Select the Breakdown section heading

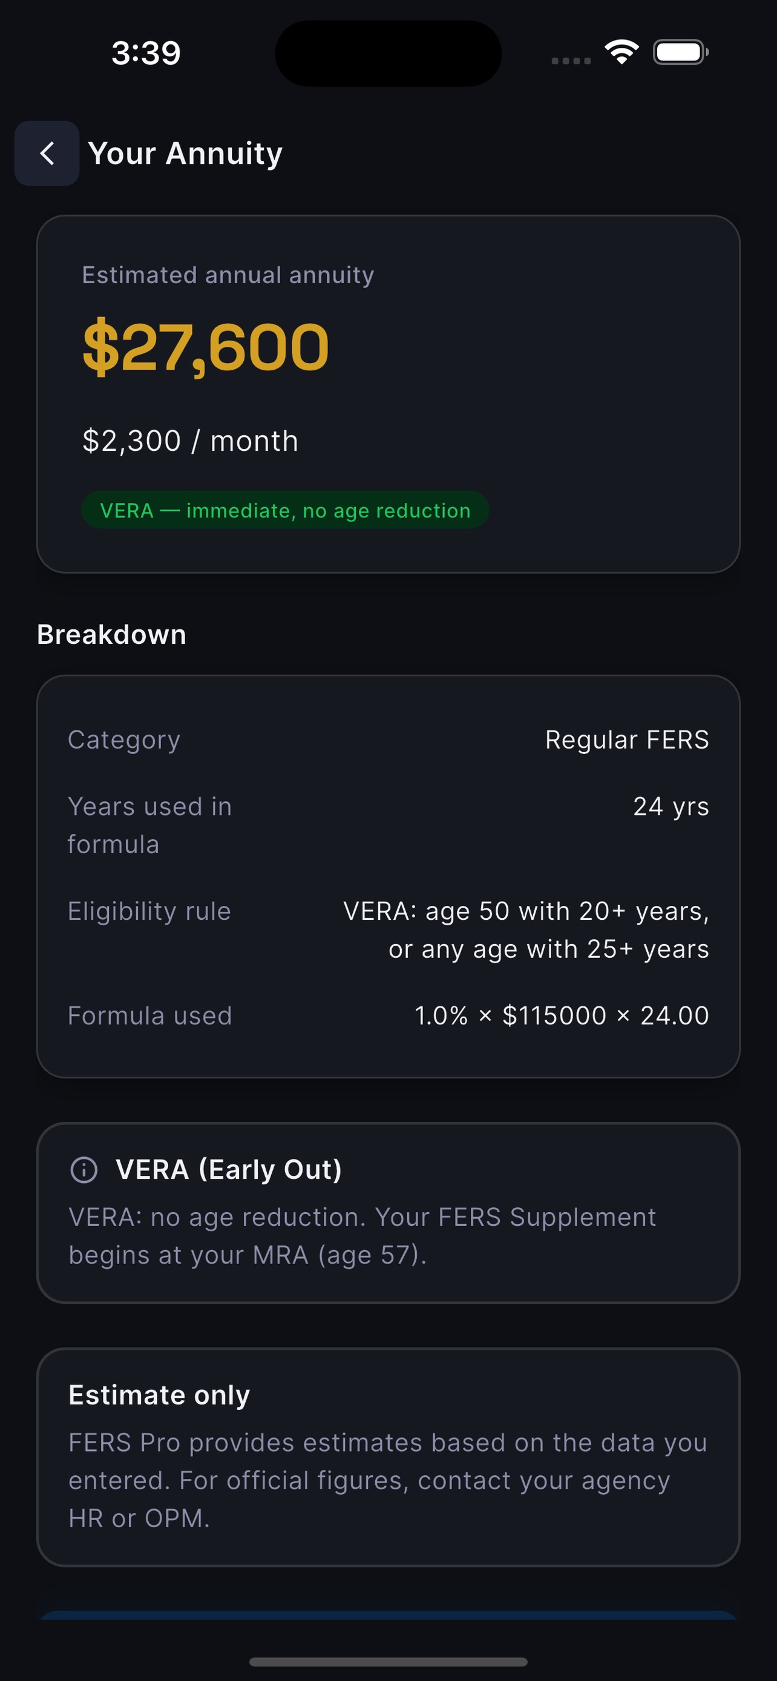click(111, 634)
